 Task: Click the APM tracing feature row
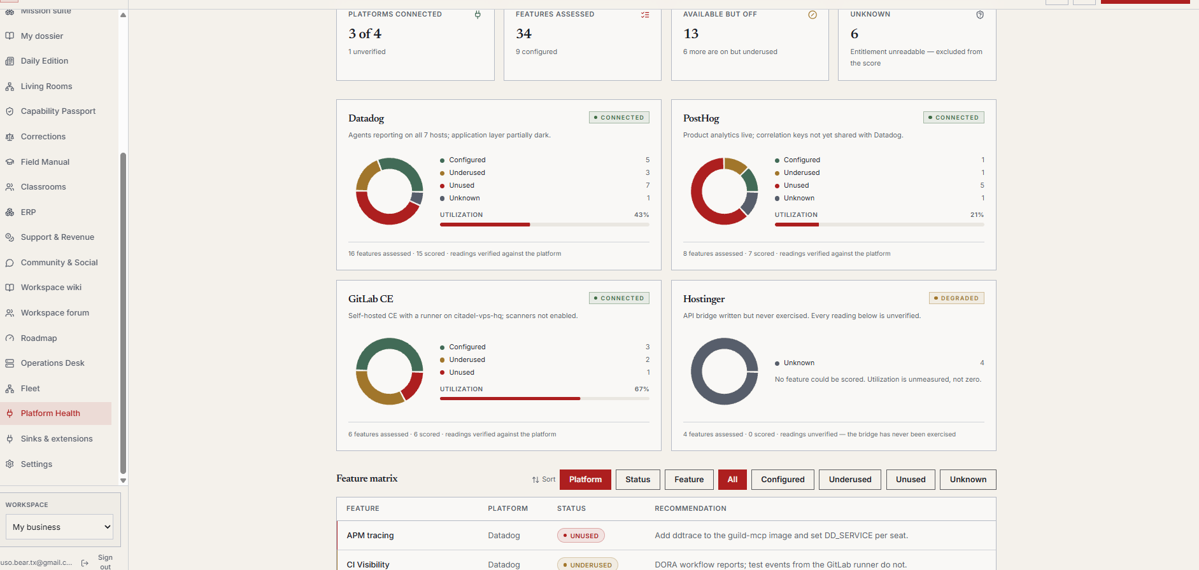[666, 536]
